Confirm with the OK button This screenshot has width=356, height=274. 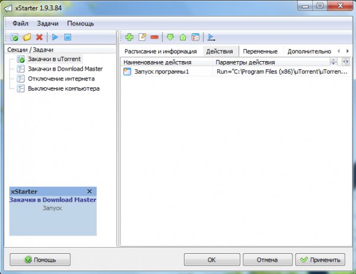coord(212,260)
